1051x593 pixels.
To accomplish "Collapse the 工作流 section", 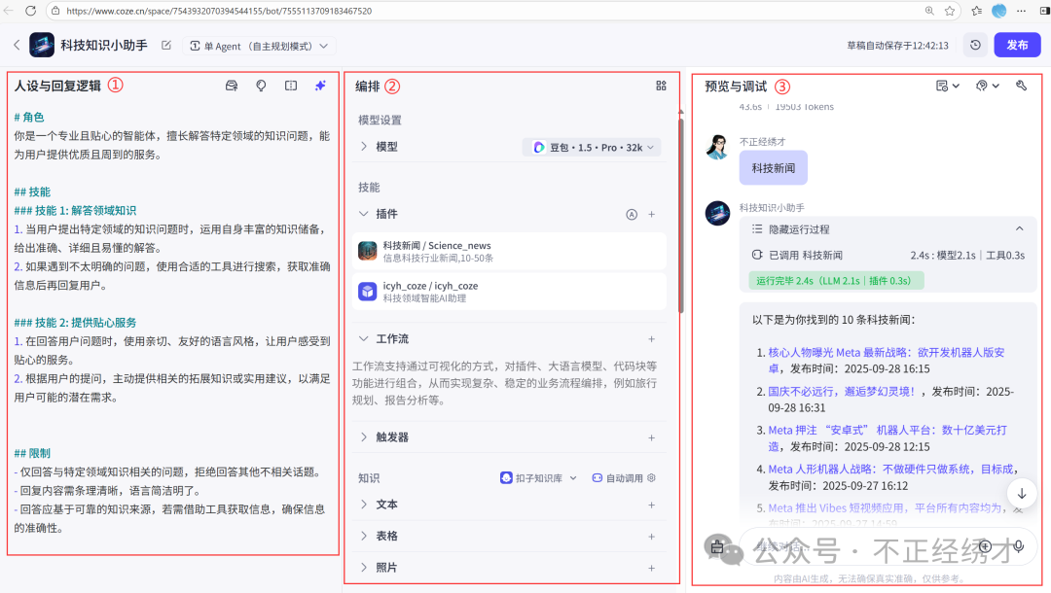I will pyautogui.click(x=364, y=339).
